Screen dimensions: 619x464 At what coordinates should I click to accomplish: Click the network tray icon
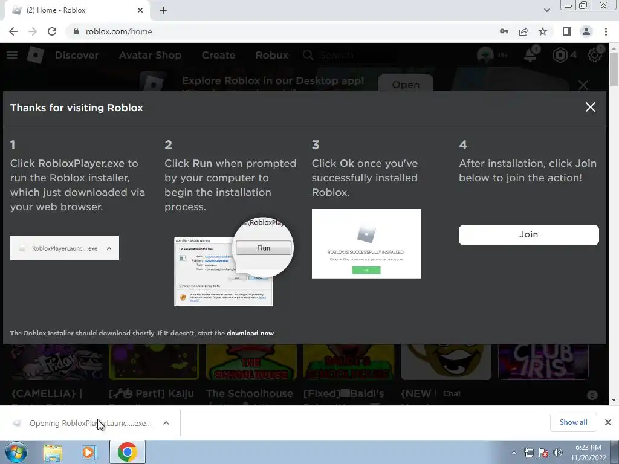click(528, 453)
